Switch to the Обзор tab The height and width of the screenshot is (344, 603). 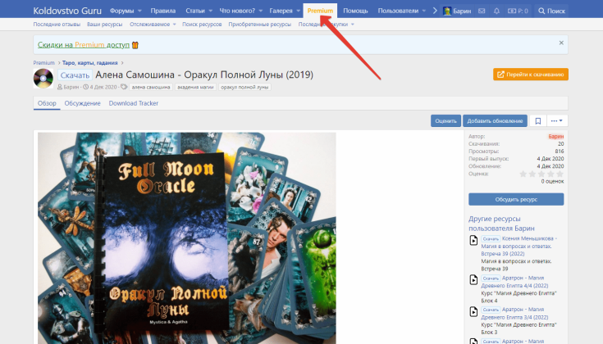47,103
